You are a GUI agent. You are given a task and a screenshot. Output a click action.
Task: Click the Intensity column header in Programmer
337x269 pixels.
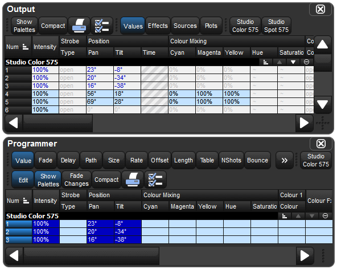tap(46, 201)
